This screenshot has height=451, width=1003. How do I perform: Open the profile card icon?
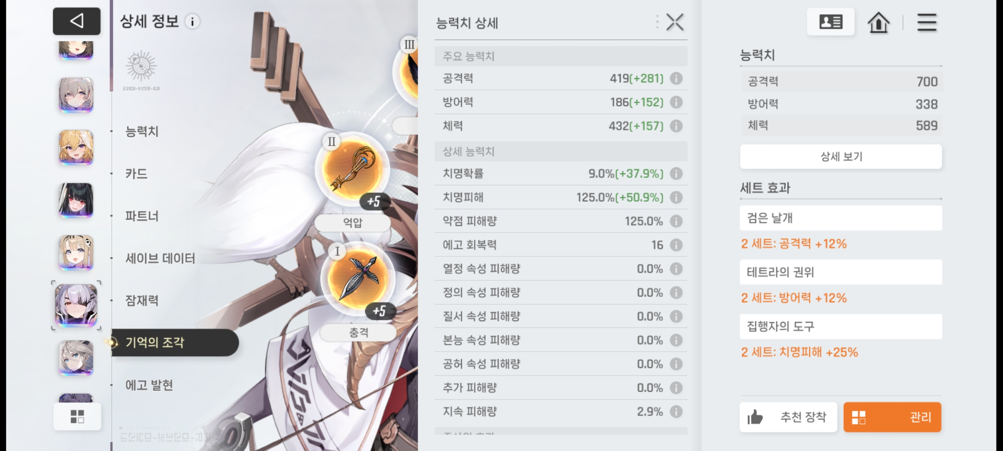(830, 22)
